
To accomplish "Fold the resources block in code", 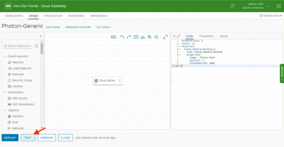I will pyautogui.click(x=179, y=46).
